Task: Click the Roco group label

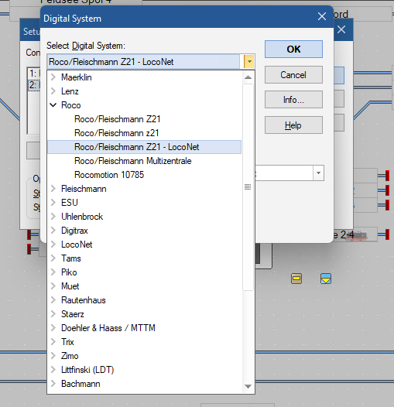Action: (x=71, y=105)
